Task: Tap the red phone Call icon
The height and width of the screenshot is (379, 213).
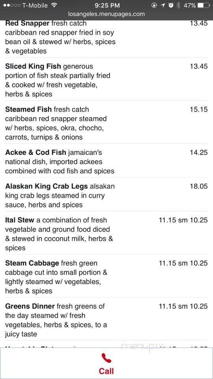Action: point(106,358)
